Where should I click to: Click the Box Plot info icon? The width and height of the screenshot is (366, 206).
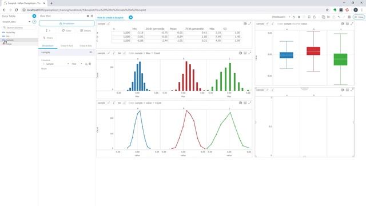pos(87,16)
